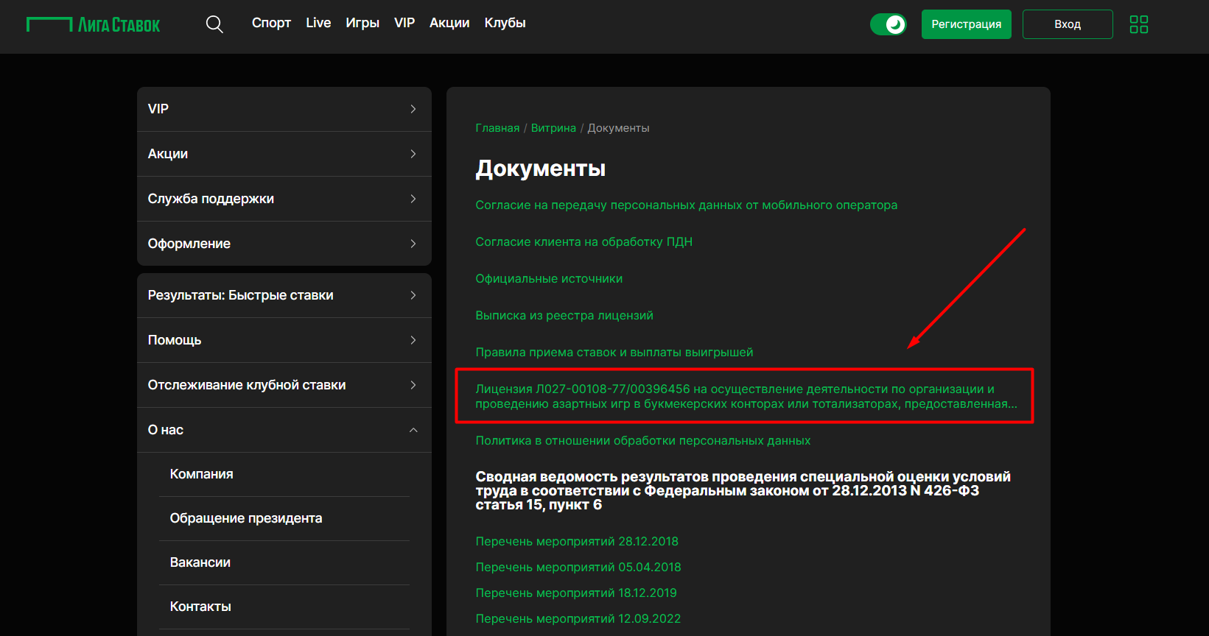Screen dimensions: 1209x636
Task: Go to the Live section
Action: point(318,23)
